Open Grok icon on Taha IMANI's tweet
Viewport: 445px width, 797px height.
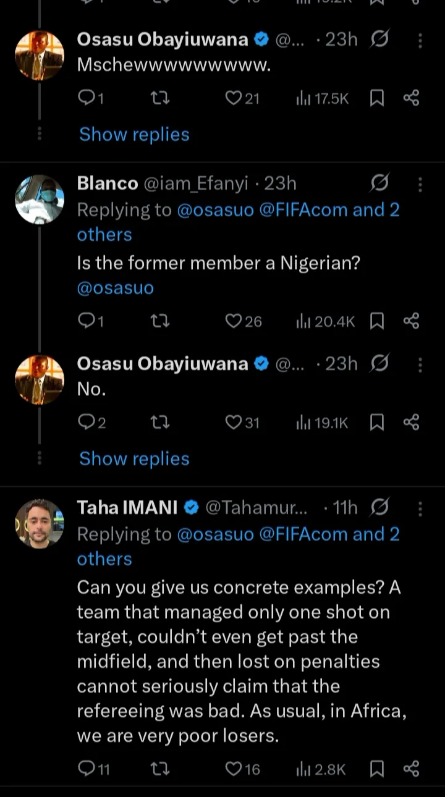coord(380,508)
